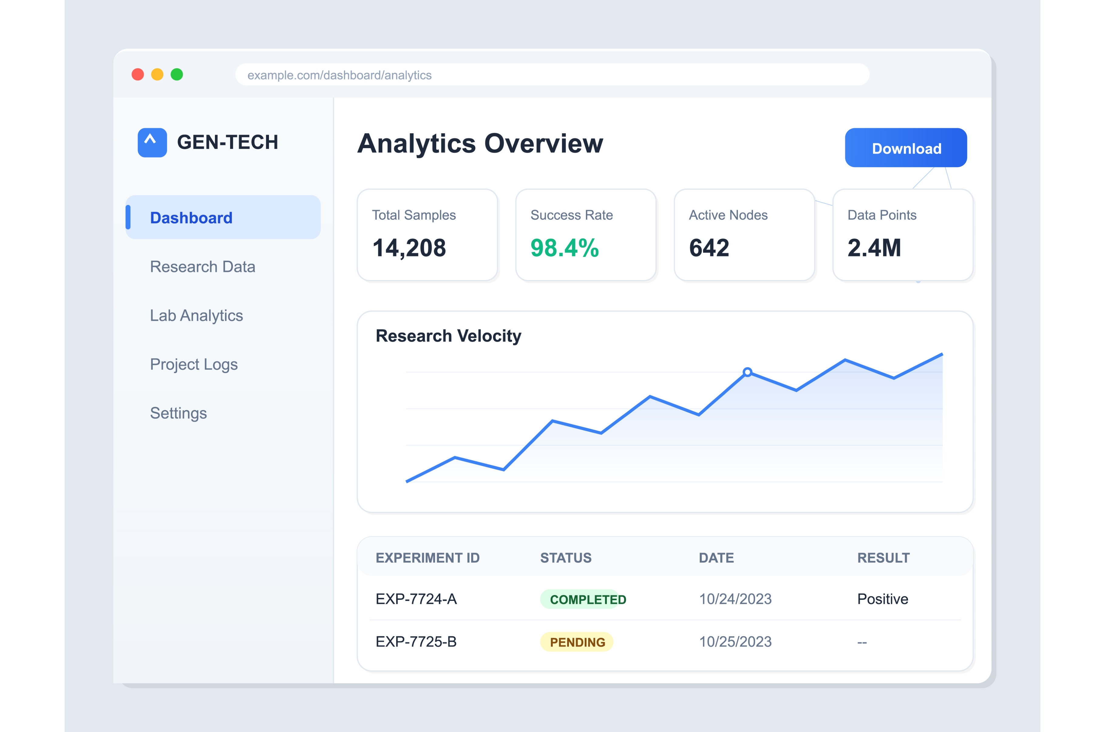Image resolution: width=1105 pixels, height=732 pixels.
Task: Click the highlighted chart data point
Action: (x=747, y=372)
